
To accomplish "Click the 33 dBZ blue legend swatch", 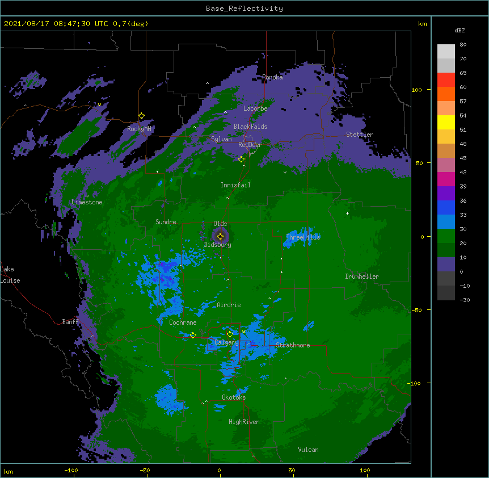I will 446,207.
